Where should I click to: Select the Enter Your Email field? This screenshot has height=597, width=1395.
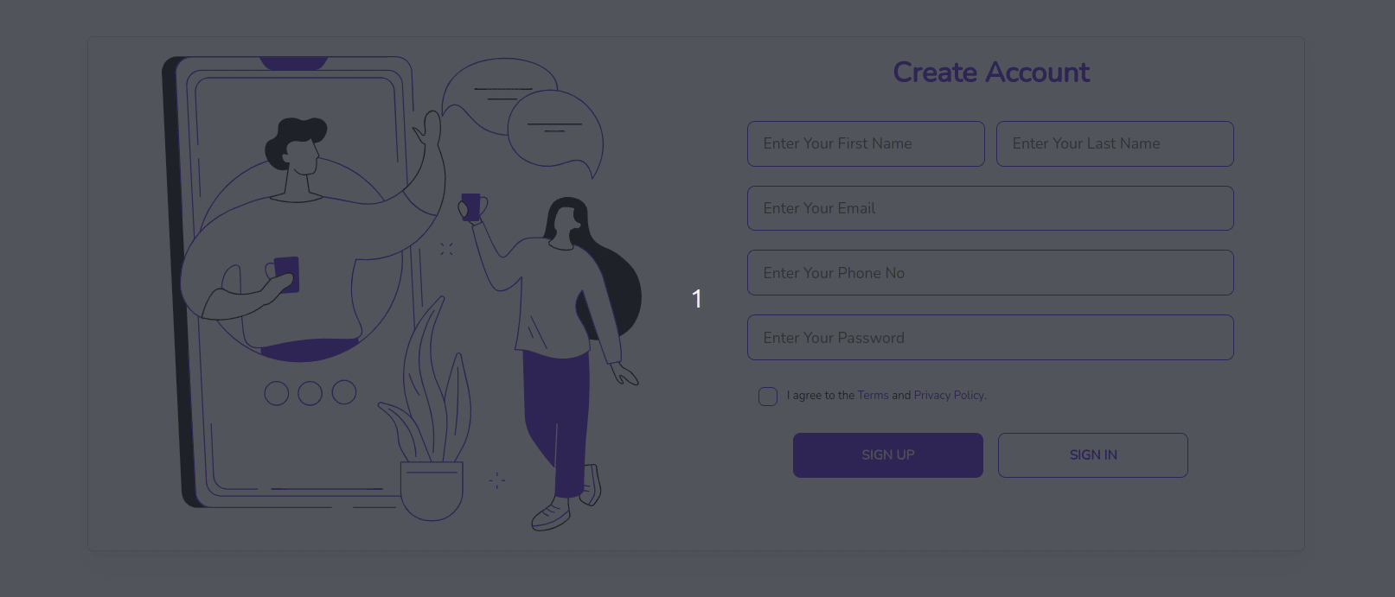pyautogui.click(x=990, y=208)
